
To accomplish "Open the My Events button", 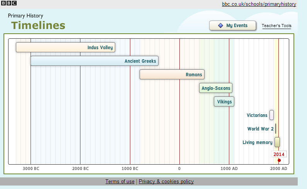I will pyautogui.click(x=233, y=26).
